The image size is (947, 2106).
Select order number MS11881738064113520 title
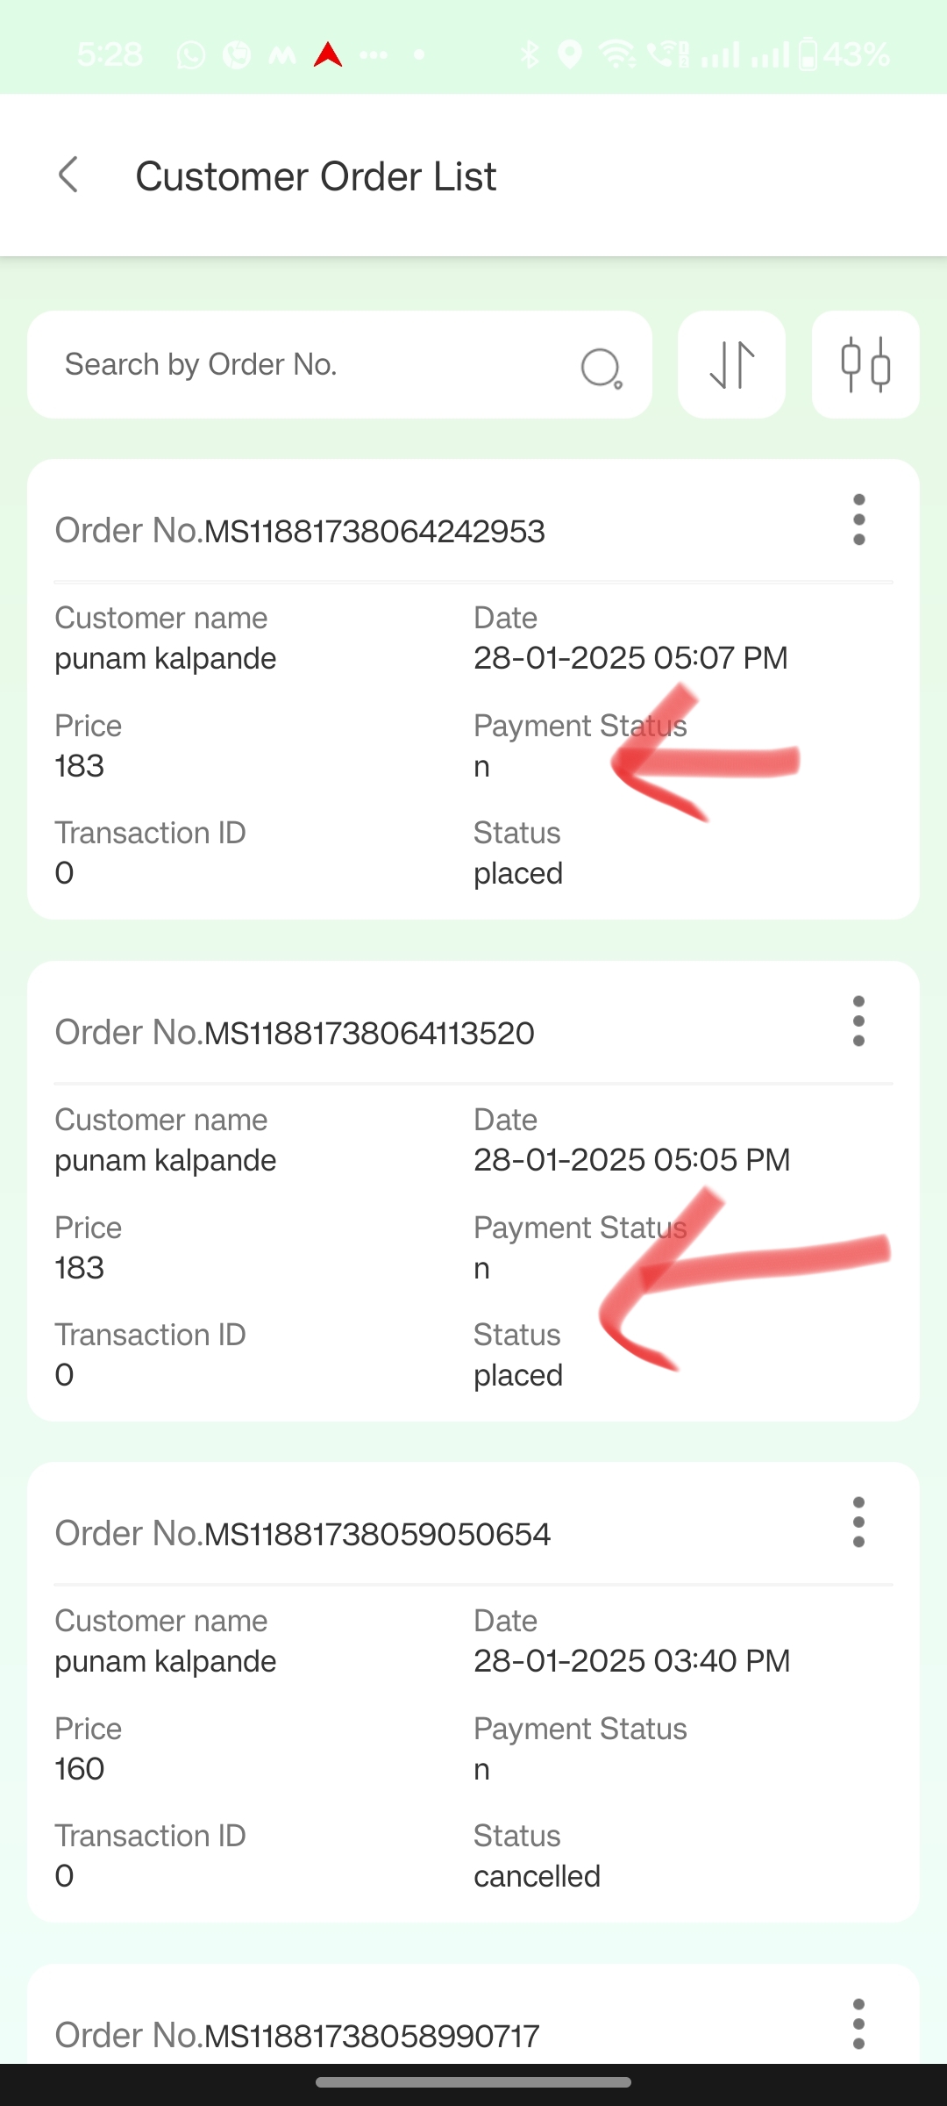295,1033
